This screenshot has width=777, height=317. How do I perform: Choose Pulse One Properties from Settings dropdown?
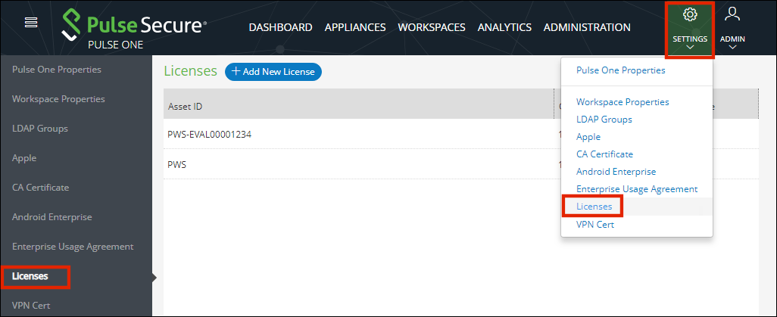pyautogui.click(x=621, y=70)
